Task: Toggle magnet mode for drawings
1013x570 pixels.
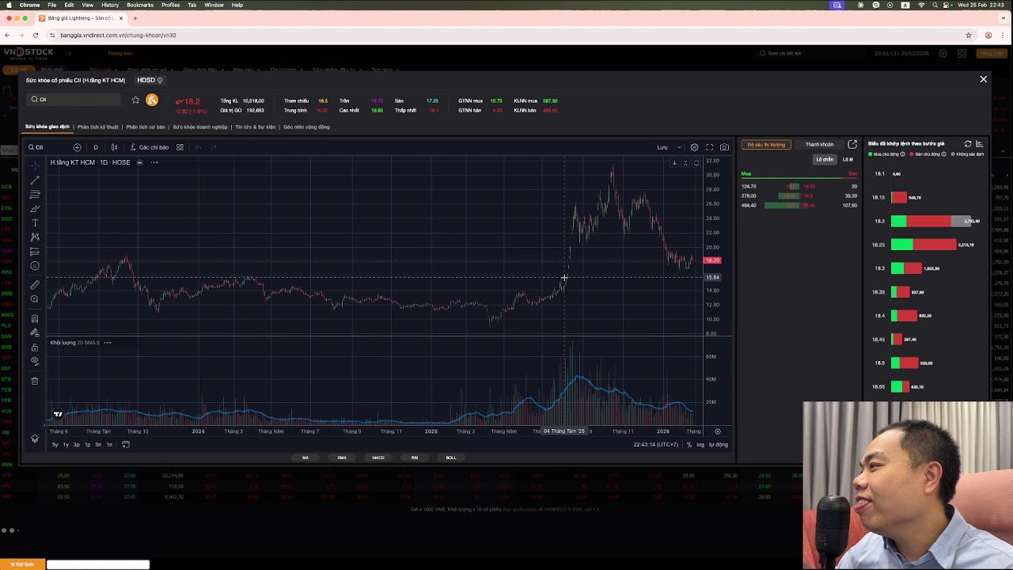Action: [x=35, y=318]
